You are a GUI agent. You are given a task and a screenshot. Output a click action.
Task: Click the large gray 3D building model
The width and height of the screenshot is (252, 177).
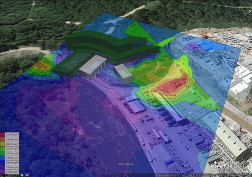click(x=93, y=67)
